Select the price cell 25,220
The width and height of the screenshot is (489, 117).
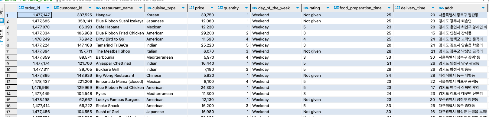point(202,45)
